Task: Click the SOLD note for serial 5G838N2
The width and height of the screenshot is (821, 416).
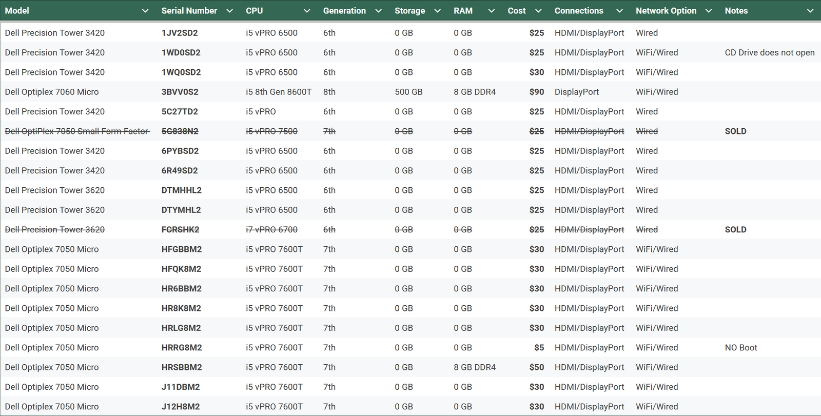Action: point(736,131)
